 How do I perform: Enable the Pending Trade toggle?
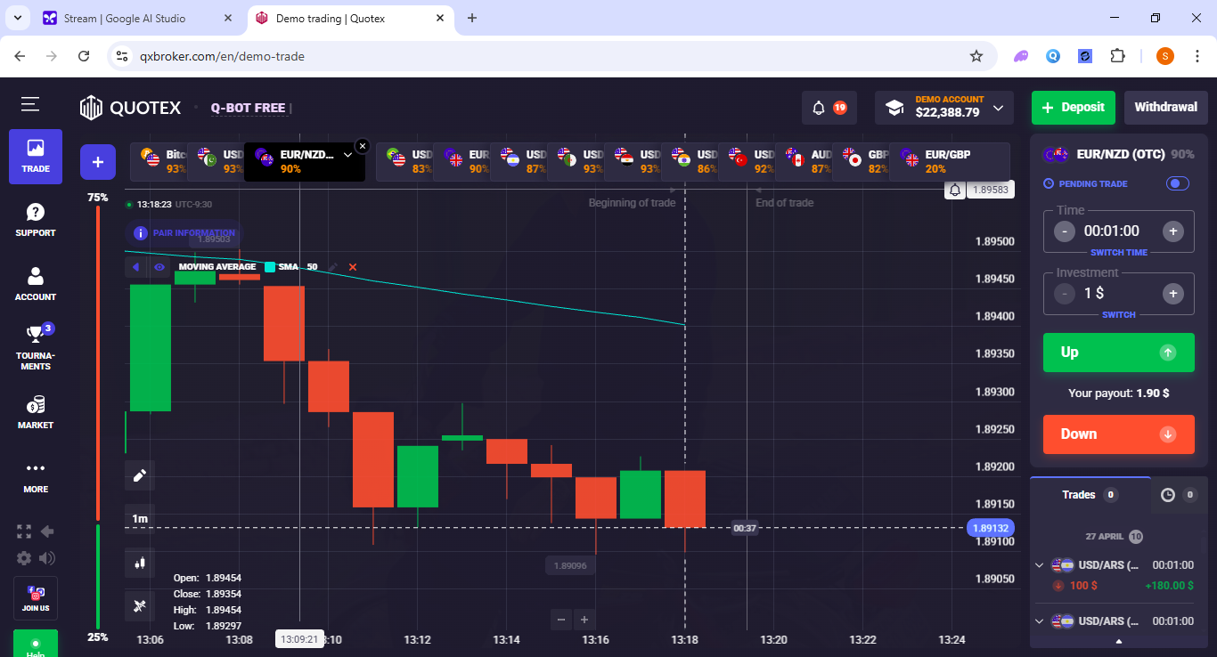tap(1177, 183)
